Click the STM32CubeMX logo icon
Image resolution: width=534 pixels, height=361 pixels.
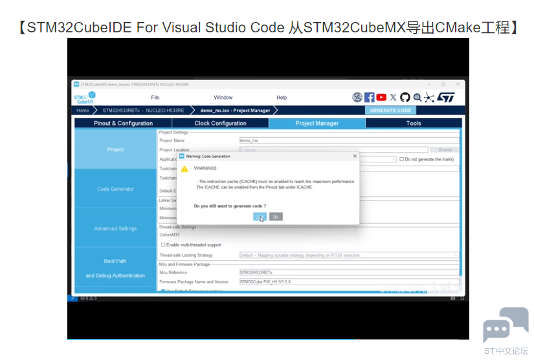[85, 98]
